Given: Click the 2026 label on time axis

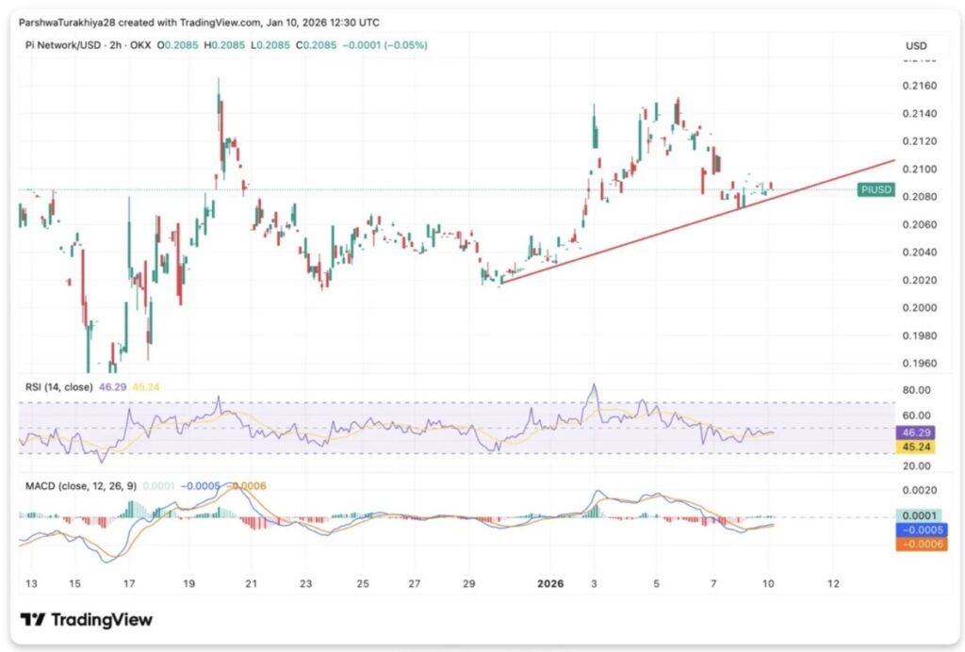Looking at the screenshot, I should tap(550, 583).
